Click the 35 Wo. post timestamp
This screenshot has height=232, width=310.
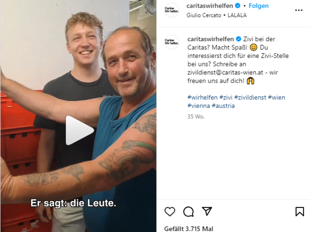tap(196, 116)
